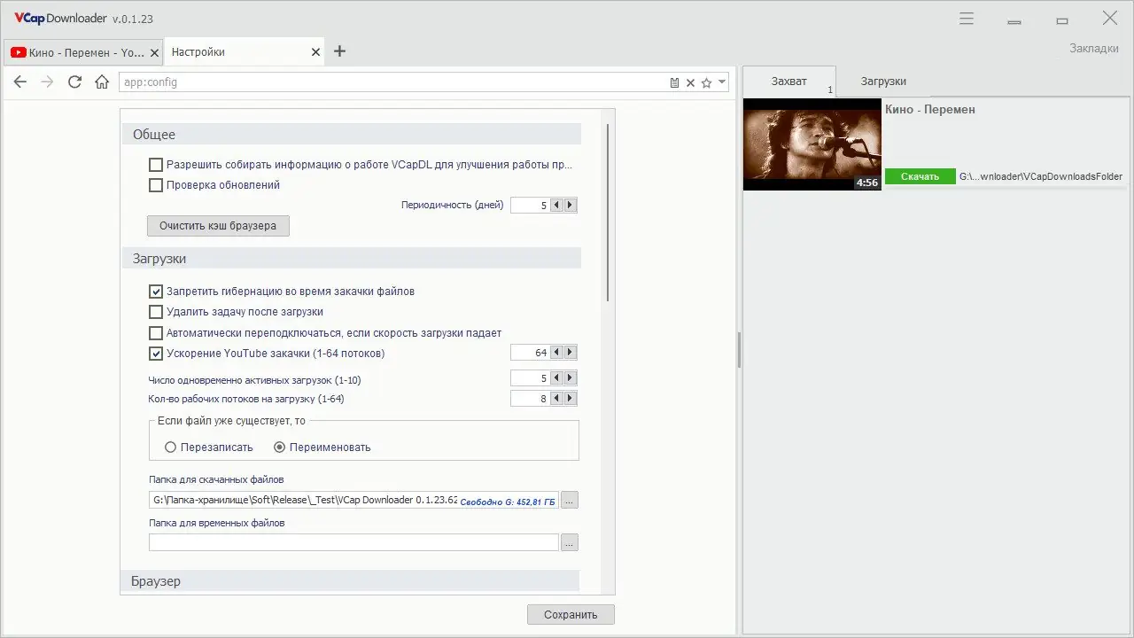Increase Периодичность (дней) value

pyautogui.click(x=570, y=205)
